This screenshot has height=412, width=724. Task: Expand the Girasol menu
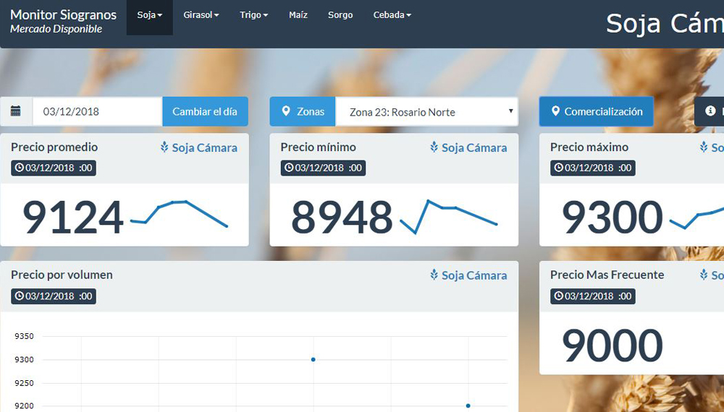(201, 15)
